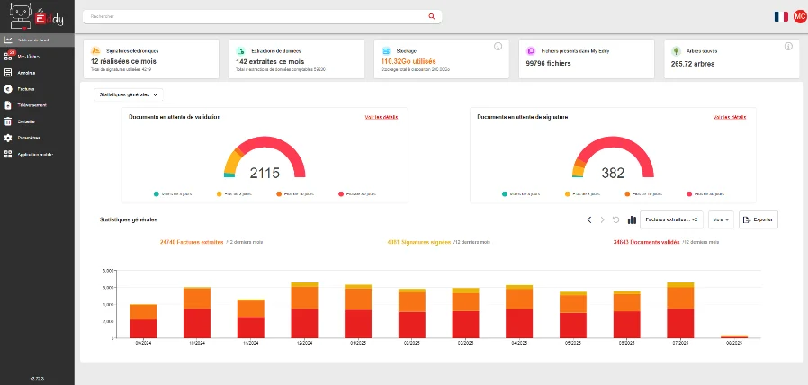This screenshot has width=808, height=385.
Task: Click the search magnifier icon
Action: pos(432,16)
